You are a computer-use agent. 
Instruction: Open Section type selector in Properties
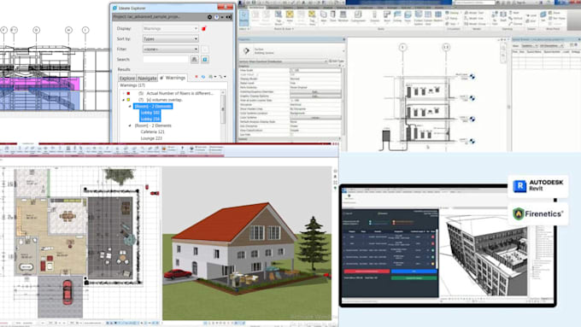pyautogui.click(x=291, y=50)
